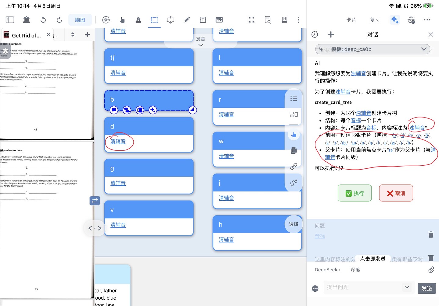The height and width of the screenshot is (306, 439).
Task: Toggle the left sidebar panel icon
Action: tap(10, 20)
